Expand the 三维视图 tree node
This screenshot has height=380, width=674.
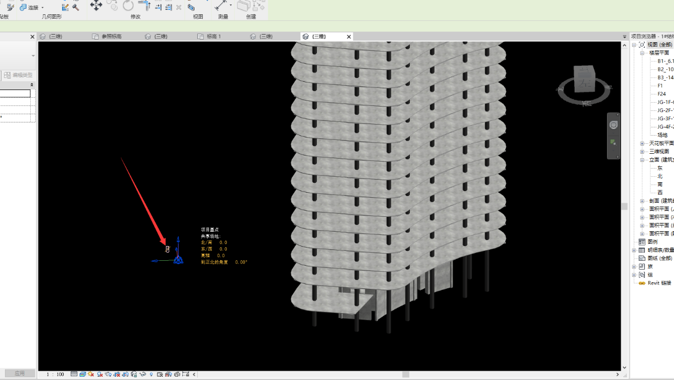point(642,152)
